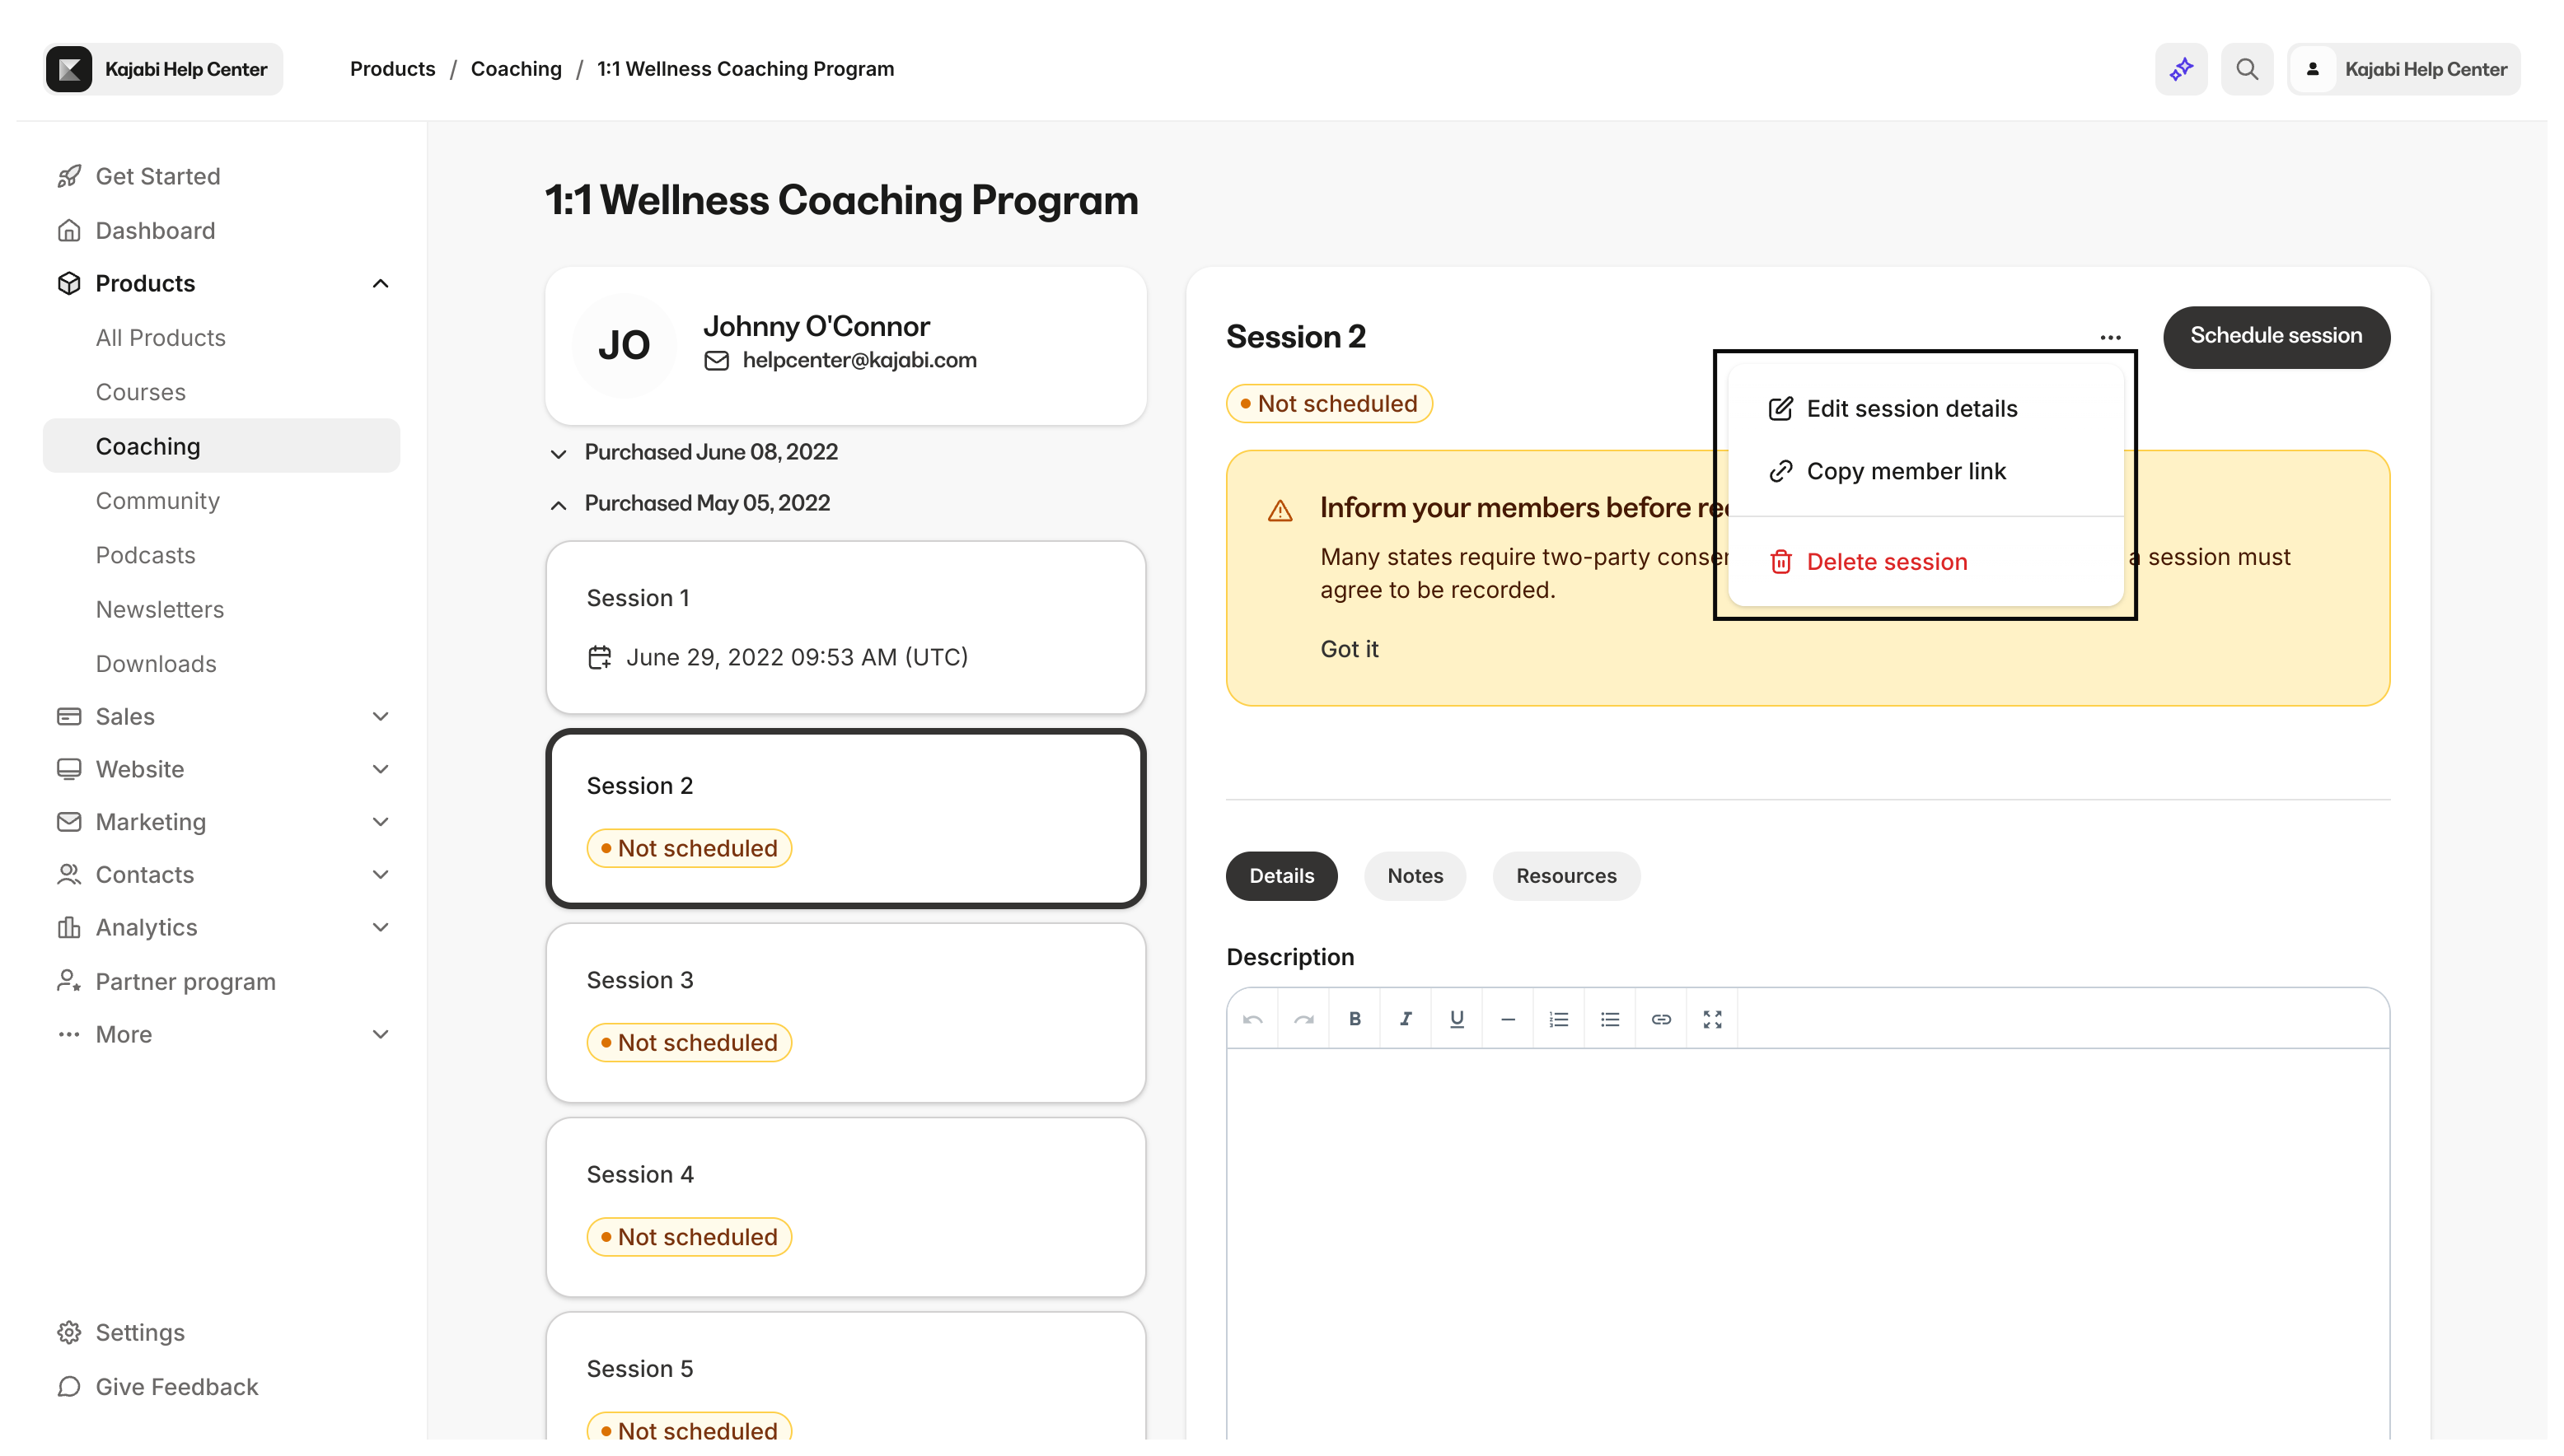Expand description editor to fullscreen
This screenshot has height=1456, width=2564.
tap(1711, 1019)
